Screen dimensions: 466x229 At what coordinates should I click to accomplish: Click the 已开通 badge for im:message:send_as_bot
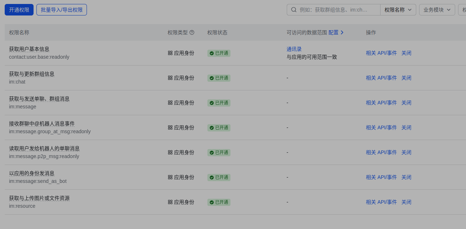coord(219,178)
